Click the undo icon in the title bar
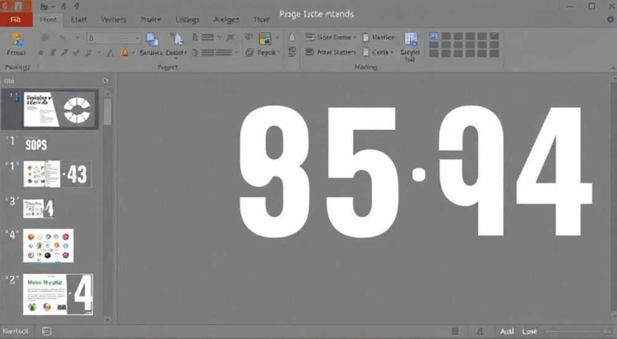Image resolution: width=617 pixels, height=339 pixels. (x=64, y=6)
